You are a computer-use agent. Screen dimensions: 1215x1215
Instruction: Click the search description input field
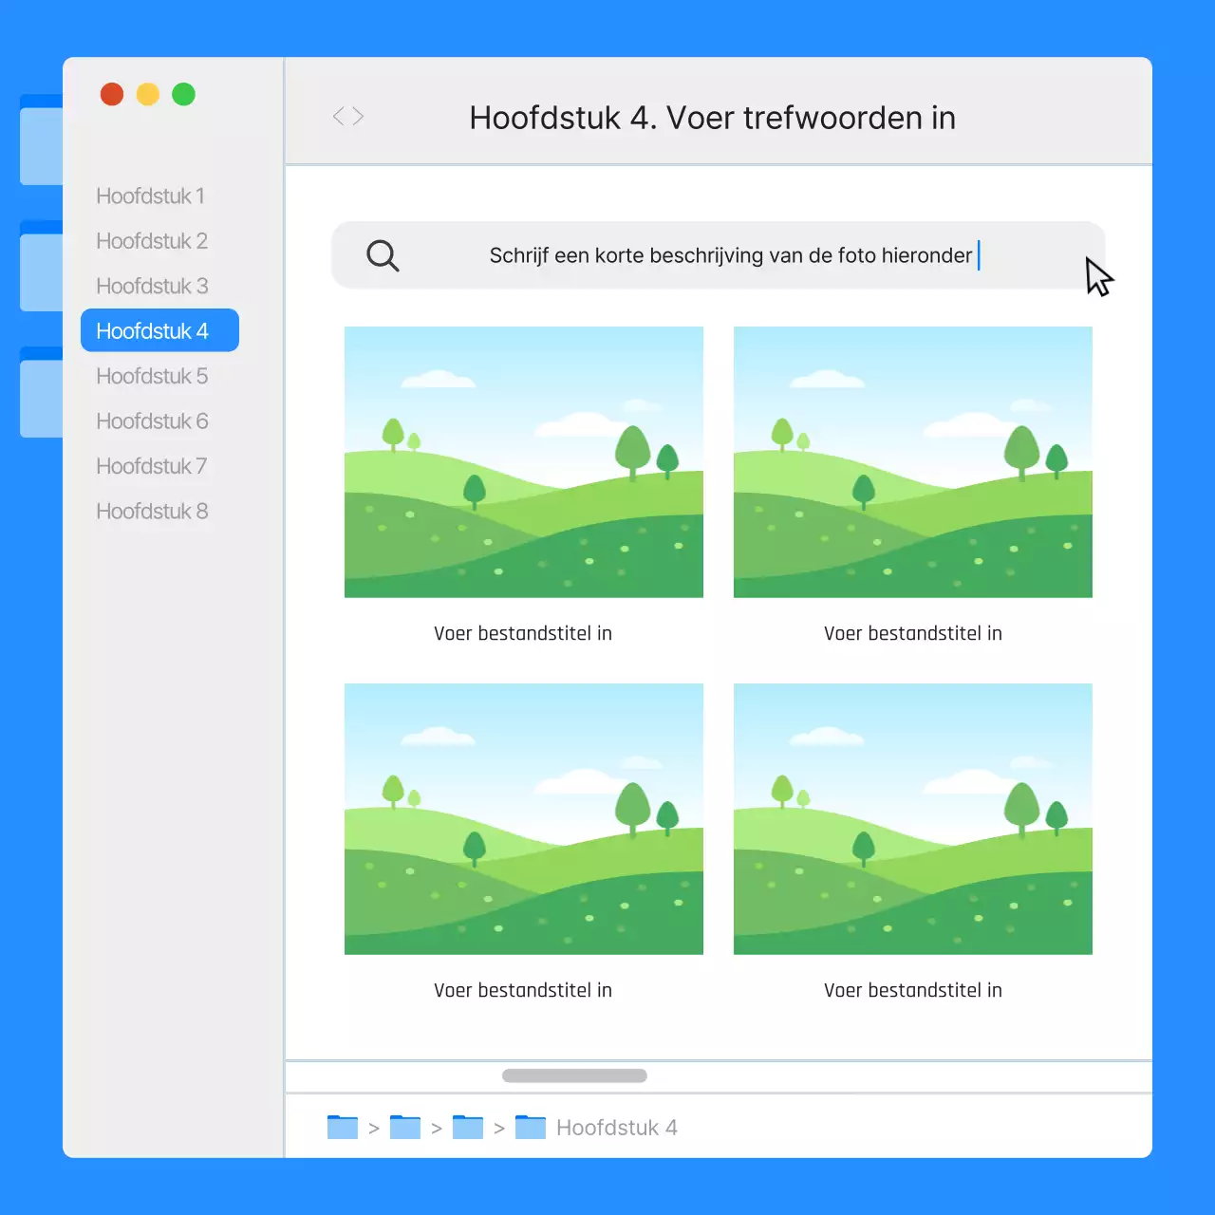coord(731,255)
